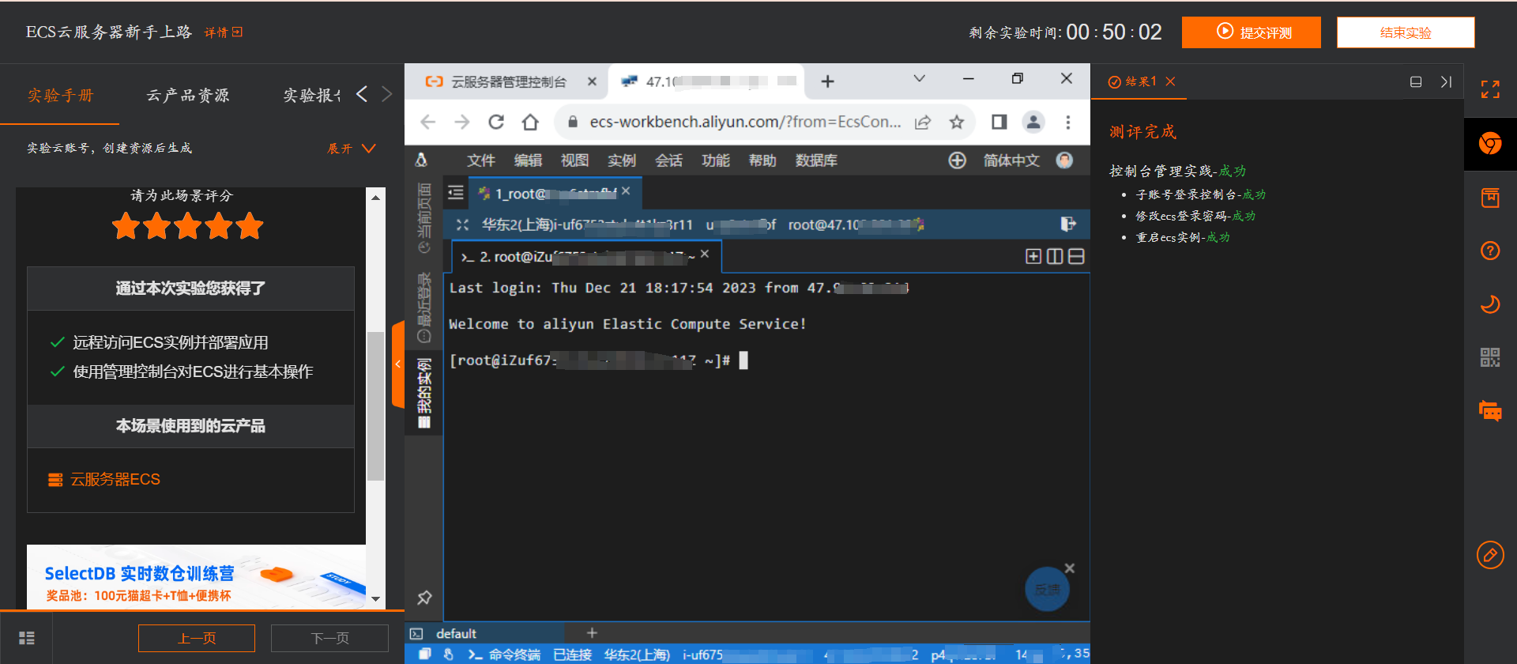The width and height of the screenshot is (1517, 664).
Task: Switch to 实验手册 tab
Action: pyautogui.click(x=61, y=96)
